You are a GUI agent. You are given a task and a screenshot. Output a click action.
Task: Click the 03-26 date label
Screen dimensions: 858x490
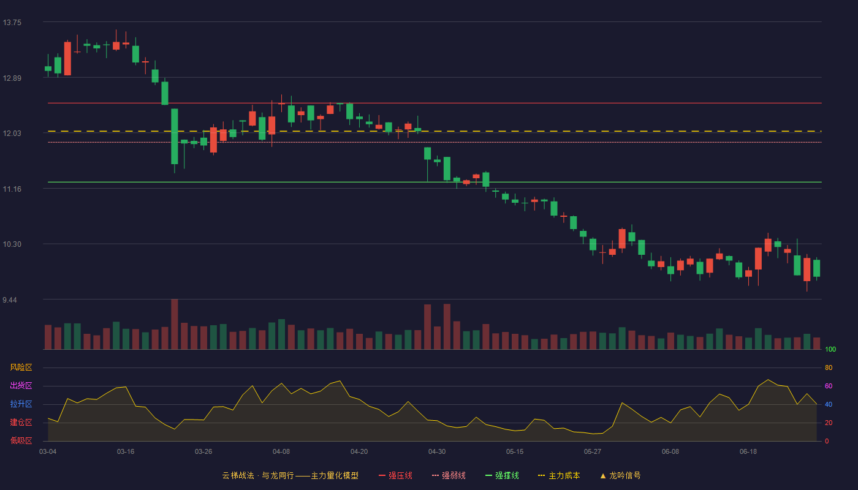click(203, 451)
